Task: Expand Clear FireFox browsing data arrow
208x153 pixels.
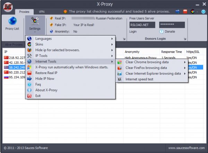Action: click(x=185, y=68)
